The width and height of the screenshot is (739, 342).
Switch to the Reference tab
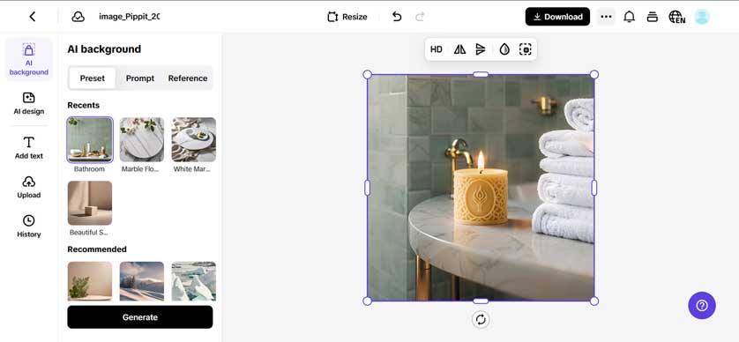coord(188,78)
